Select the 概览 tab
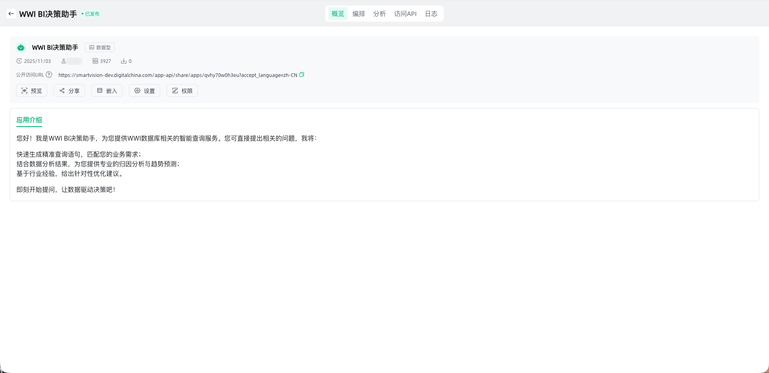The width and height of the screenshot is (769, 373). (x=338, y=14)
